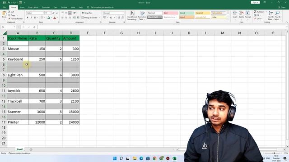Open File Explorer from the taskbar
The height and width of the screenshot is (162, 289).
point(135,158)
